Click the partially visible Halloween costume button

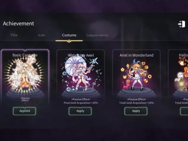pyautogui.click(x=184, y=111)
